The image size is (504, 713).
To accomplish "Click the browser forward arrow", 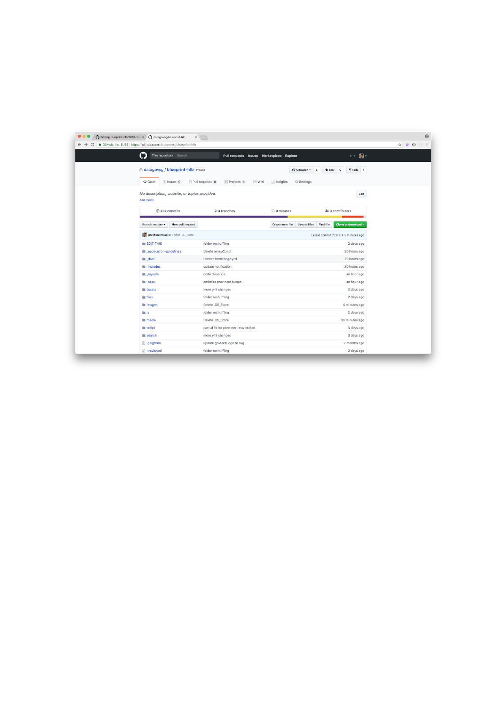I will (x=86, y=145).
